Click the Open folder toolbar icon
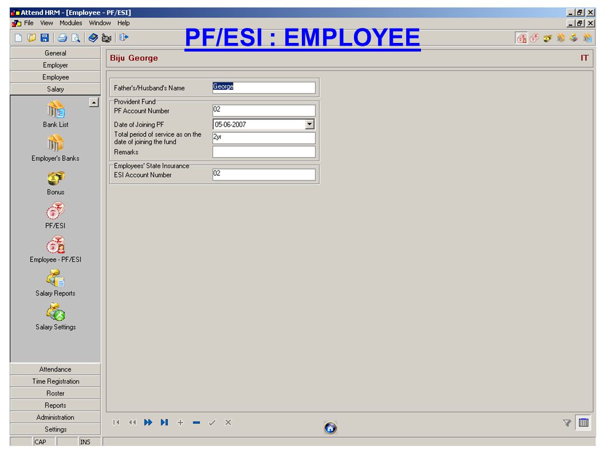 (32, 38)
